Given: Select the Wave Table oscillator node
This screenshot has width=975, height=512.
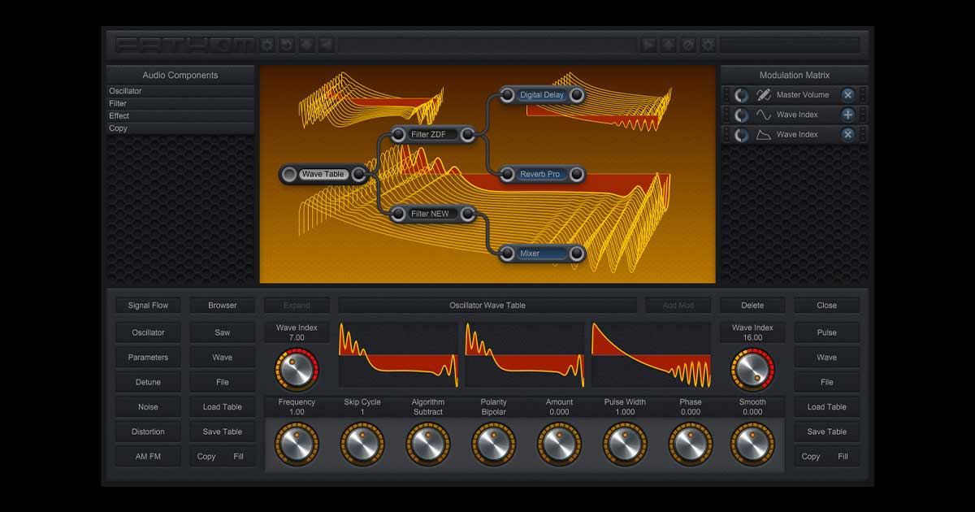Looking at the screenshot, I should point(323,174).
